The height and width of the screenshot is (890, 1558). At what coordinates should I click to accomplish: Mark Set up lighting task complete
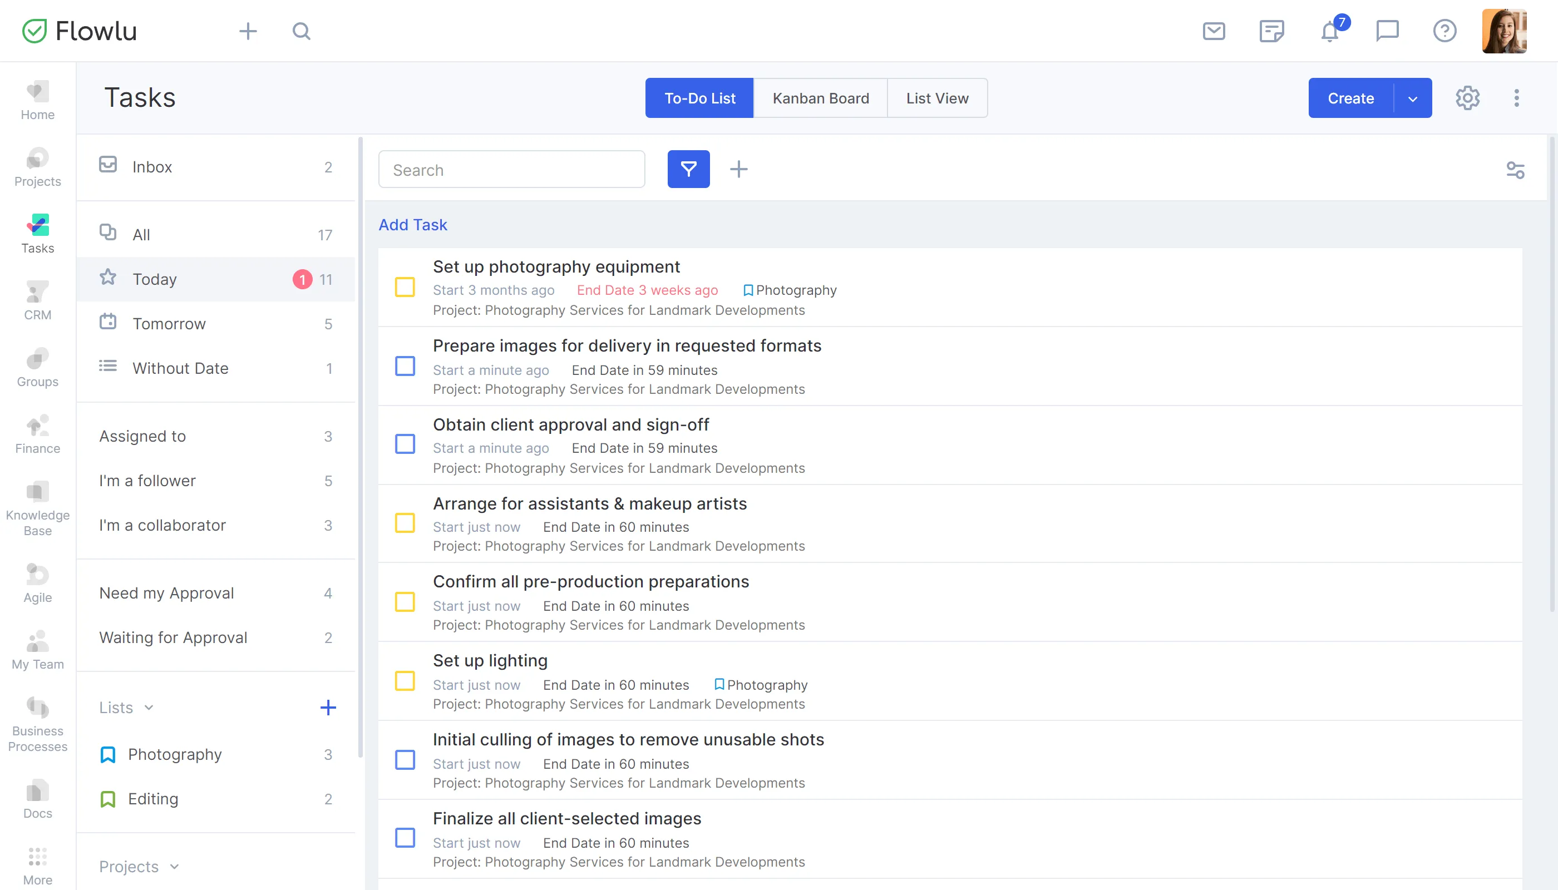(405, 681)
